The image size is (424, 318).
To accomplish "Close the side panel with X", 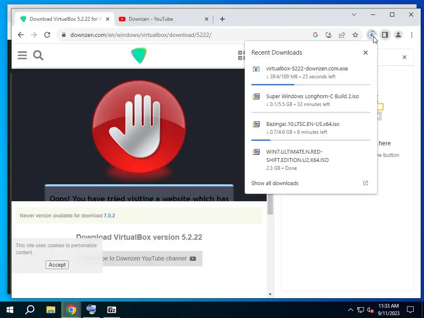I will (x=405, y=57).
